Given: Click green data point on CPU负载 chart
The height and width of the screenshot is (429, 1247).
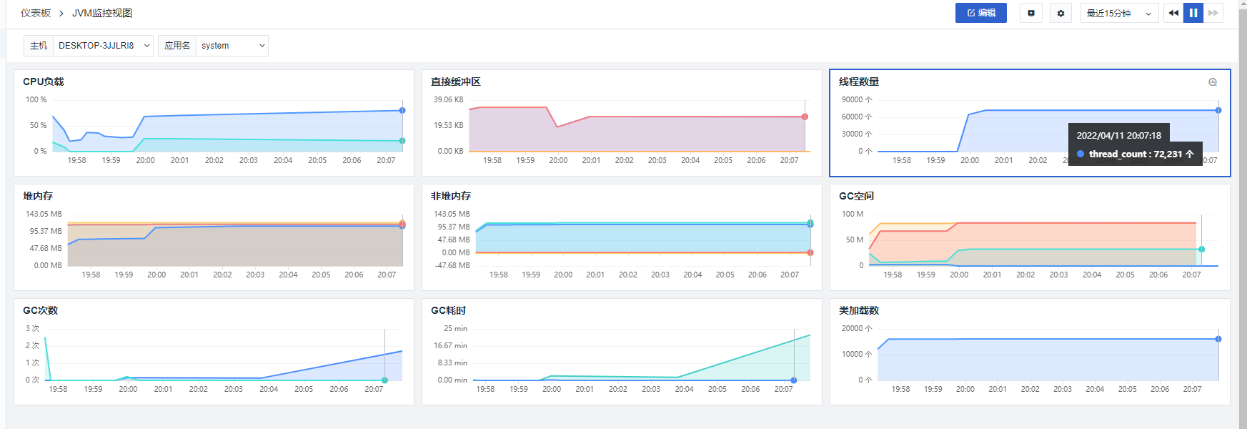Looking at the screenshot, I should (x=402, y=141).
